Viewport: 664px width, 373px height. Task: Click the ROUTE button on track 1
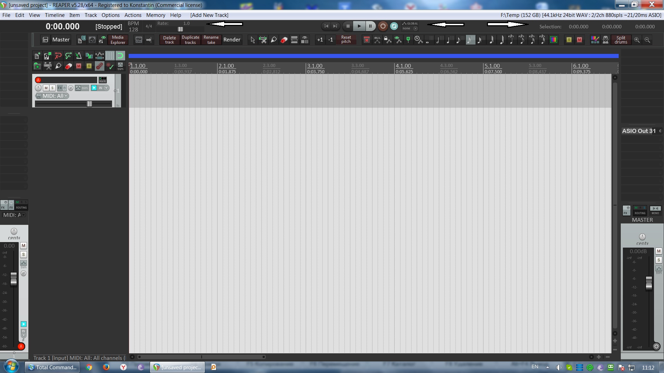click(x=103, y=80)
